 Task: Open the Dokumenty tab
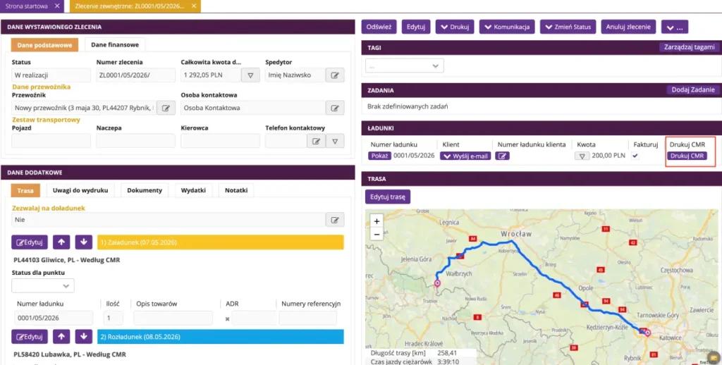coord(145,190)
